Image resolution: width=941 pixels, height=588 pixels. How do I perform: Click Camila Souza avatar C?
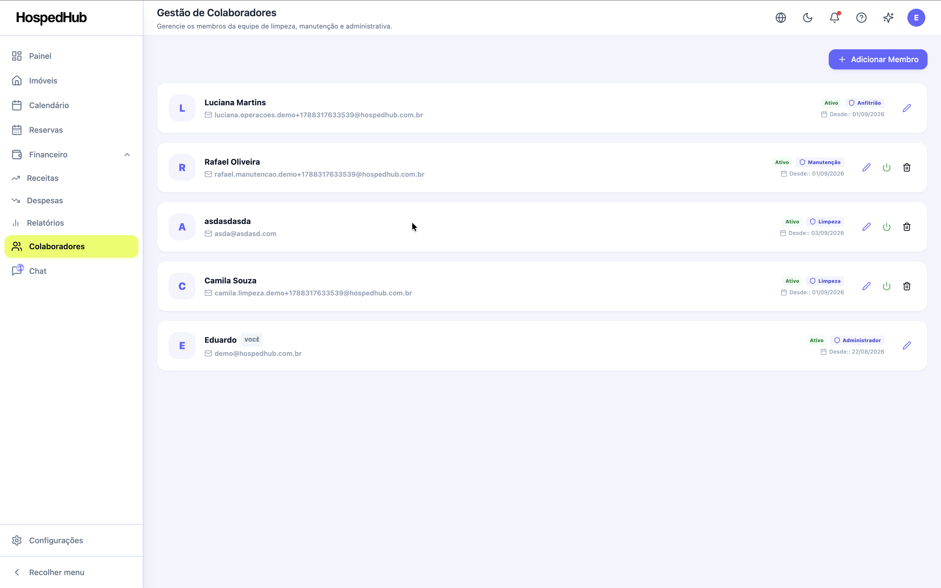click(182, 286)
